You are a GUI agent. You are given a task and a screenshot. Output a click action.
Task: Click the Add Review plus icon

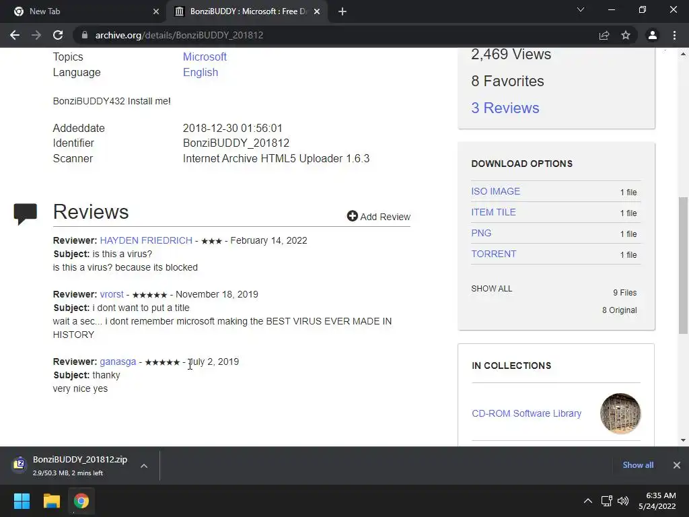pyautogui.click(x=352, y=216)
